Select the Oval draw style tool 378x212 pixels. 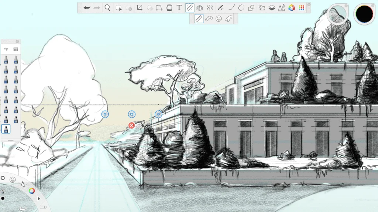[x=241, y=8]
